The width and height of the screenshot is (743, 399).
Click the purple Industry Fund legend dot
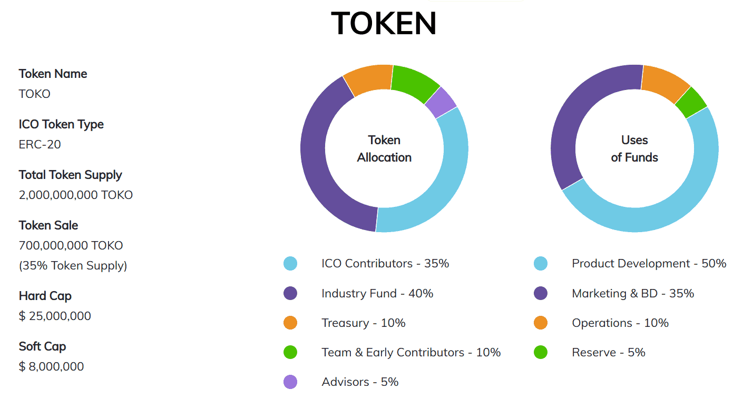tap(290, 293)
